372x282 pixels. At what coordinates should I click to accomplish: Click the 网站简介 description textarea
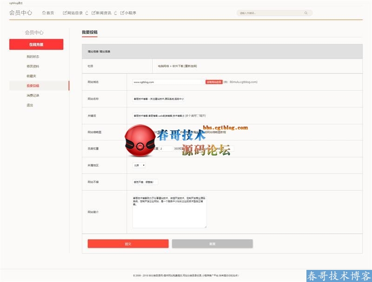[169, 212]
